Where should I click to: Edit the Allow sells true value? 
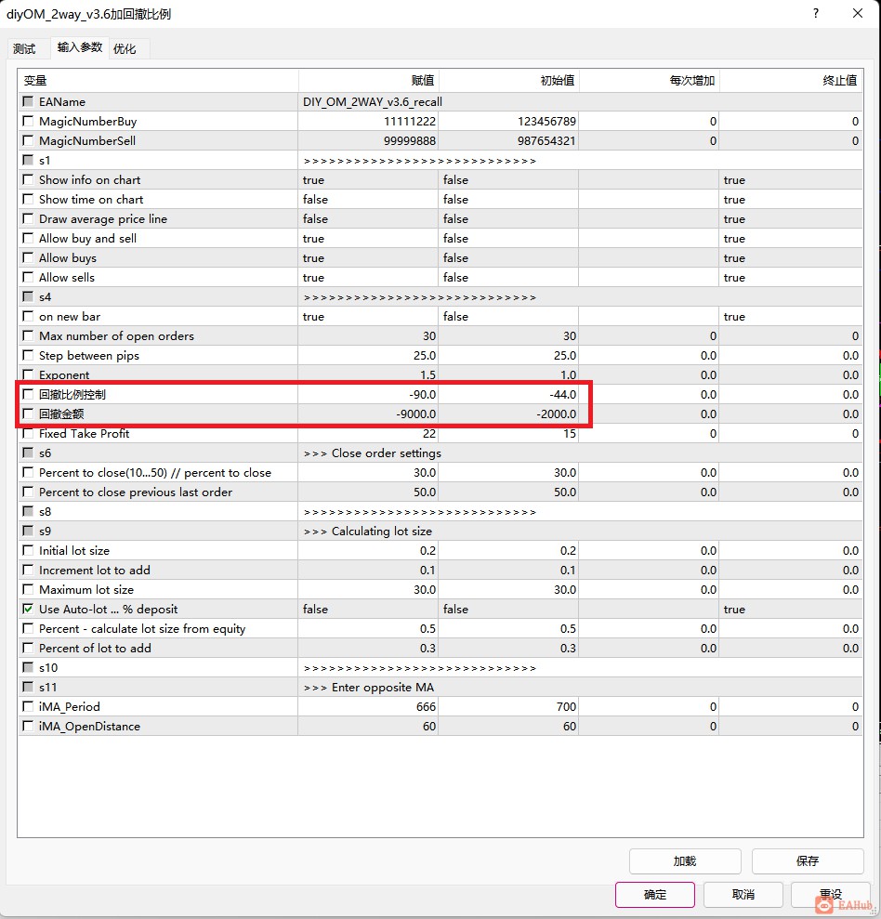pyautogui.click(x=368, y=277)
